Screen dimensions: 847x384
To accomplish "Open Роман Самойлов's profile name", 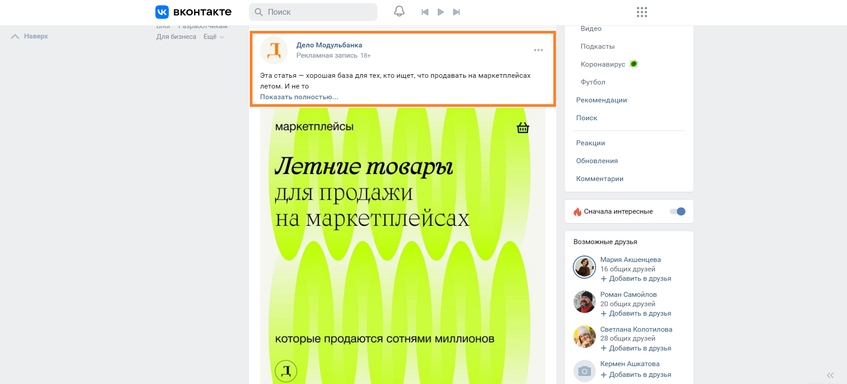I will click(x=628, y=295).
